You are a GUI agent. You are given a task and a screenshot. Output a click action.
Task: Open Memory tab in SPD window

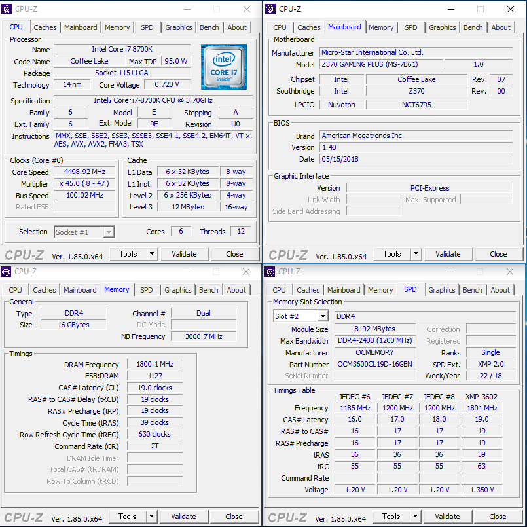380,290
